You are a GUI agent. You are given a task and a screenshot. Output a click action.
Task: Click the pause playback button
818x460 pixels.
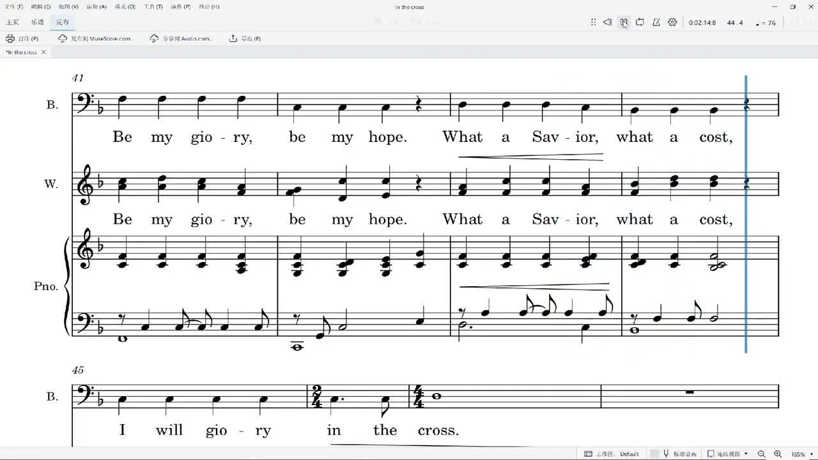624,22
